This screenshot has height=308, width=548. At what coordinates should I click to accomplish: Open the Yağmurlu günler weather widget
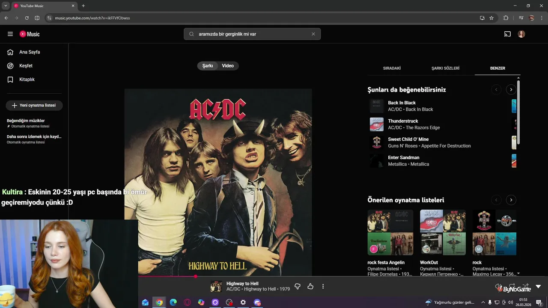click(450, 302)
